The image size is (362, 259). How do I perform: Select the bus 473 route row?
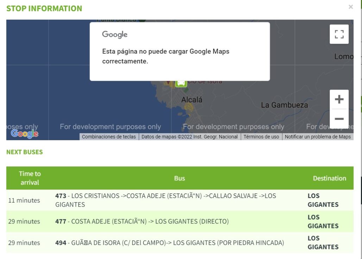(x=166, y=200)
